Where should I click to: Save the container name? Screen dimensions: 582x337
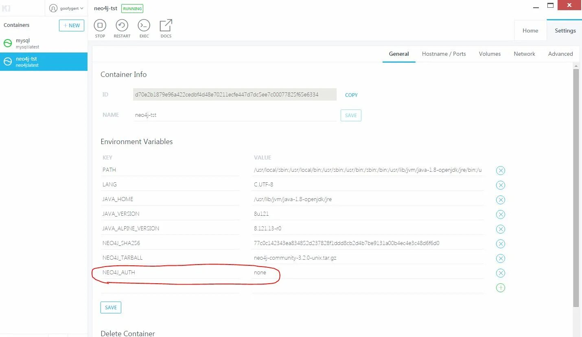coord(351,115)
